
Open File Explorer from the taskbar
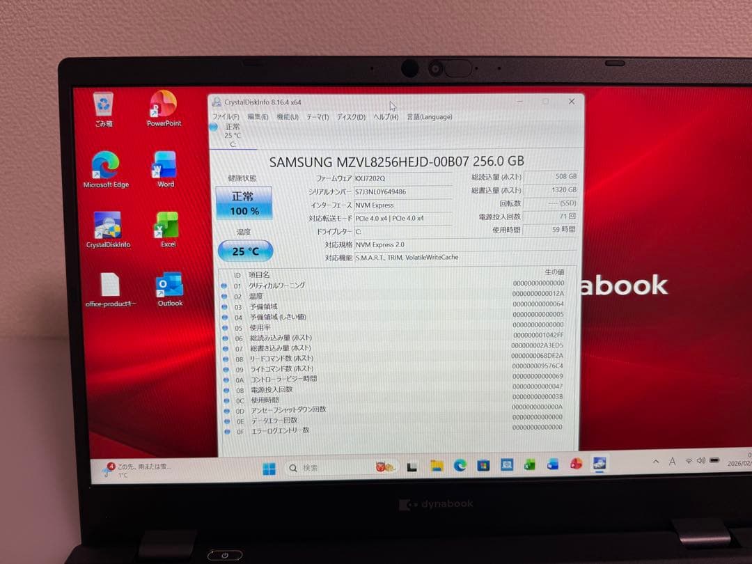[437, 467]
